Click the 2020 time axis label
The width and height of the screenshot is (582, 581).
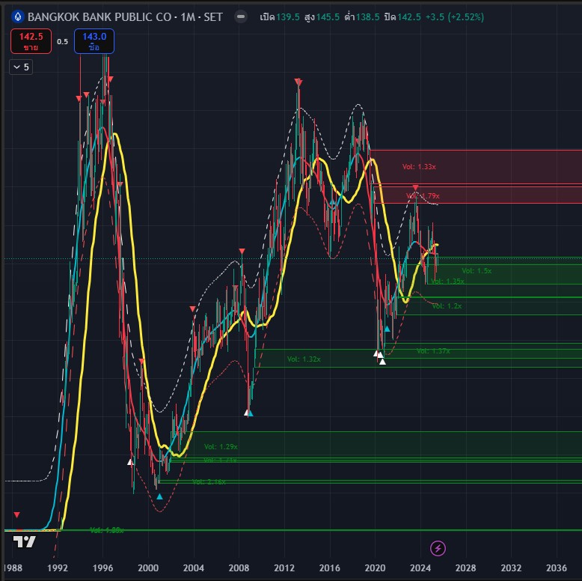point(375,568)
